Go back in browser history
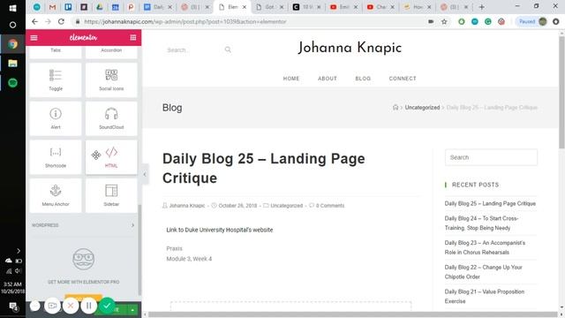 (x=34, y=21)
